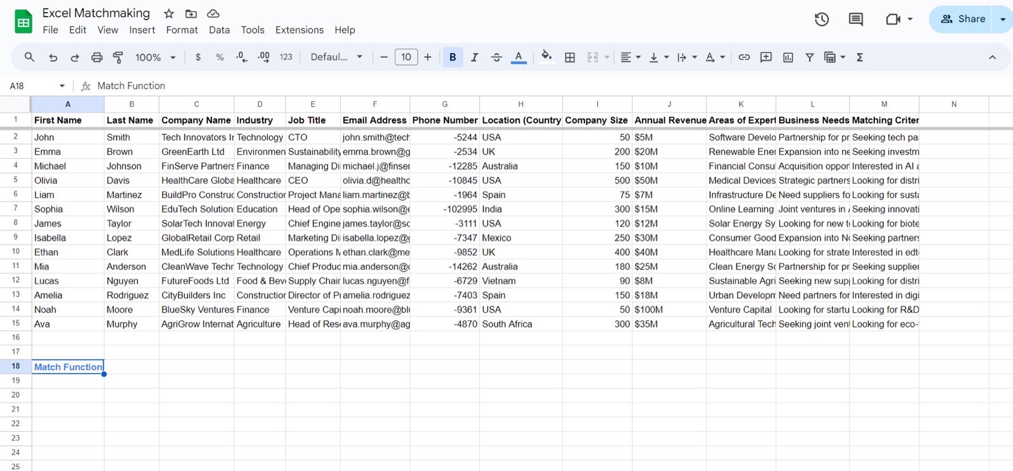The image size is (1013, 471).
Task: Open the Extensions menu
Action: coord(299,30)
